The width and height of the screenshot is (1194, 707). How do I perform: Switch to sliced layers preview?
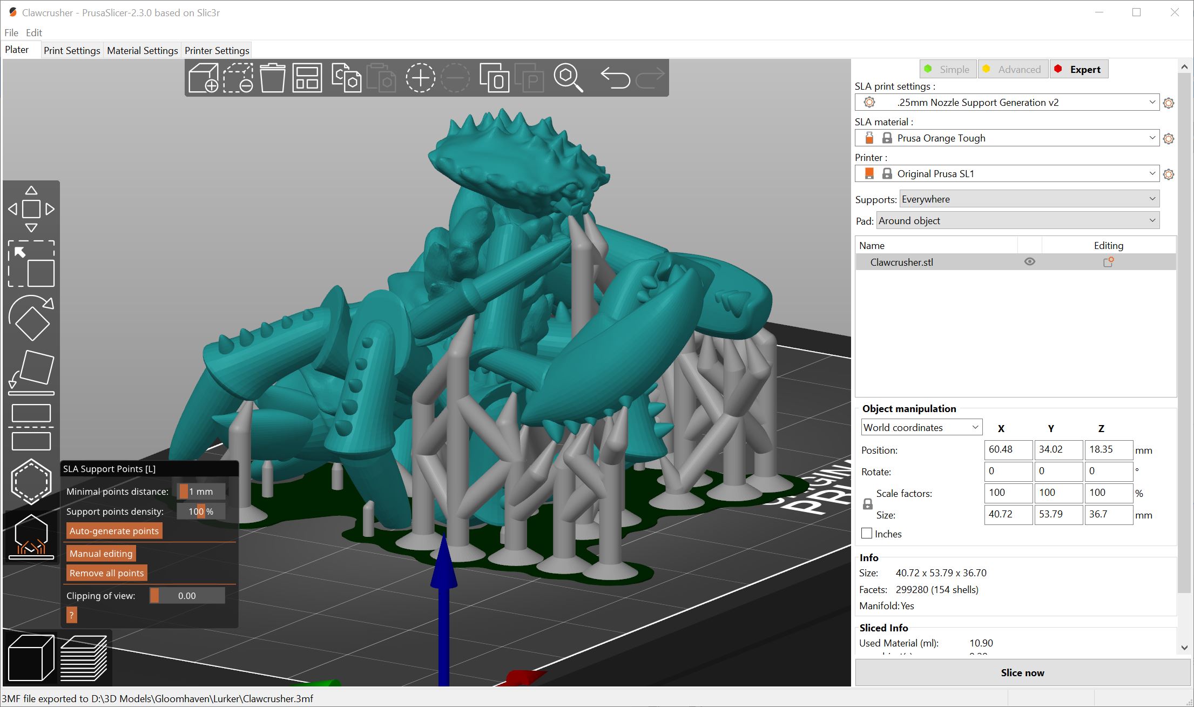tap(84, 658)
